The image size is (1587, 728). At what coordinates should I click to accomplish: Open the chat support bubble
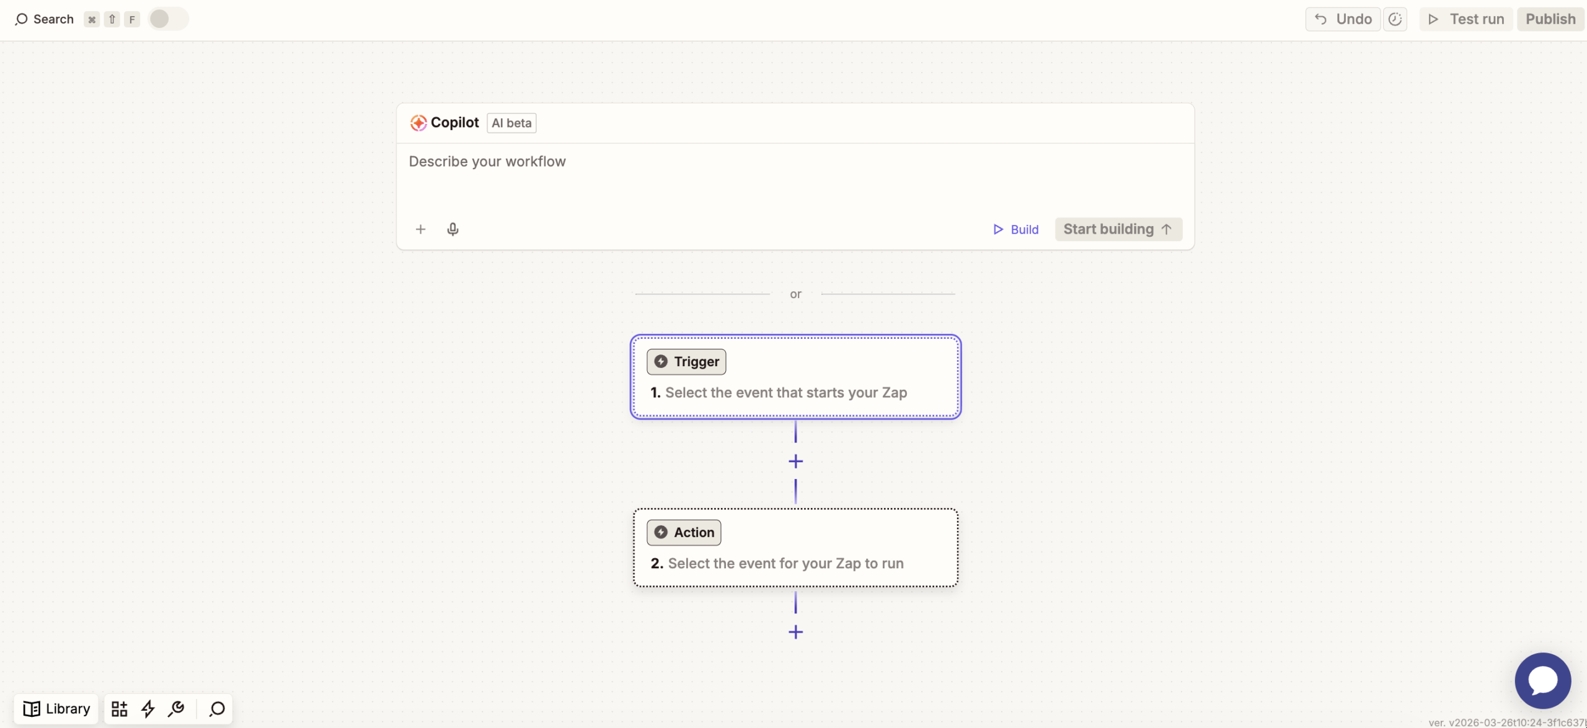click(1542, 680)
